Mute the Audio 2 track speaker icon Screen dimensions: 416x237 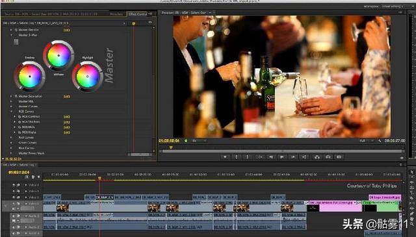pos(14,227)
